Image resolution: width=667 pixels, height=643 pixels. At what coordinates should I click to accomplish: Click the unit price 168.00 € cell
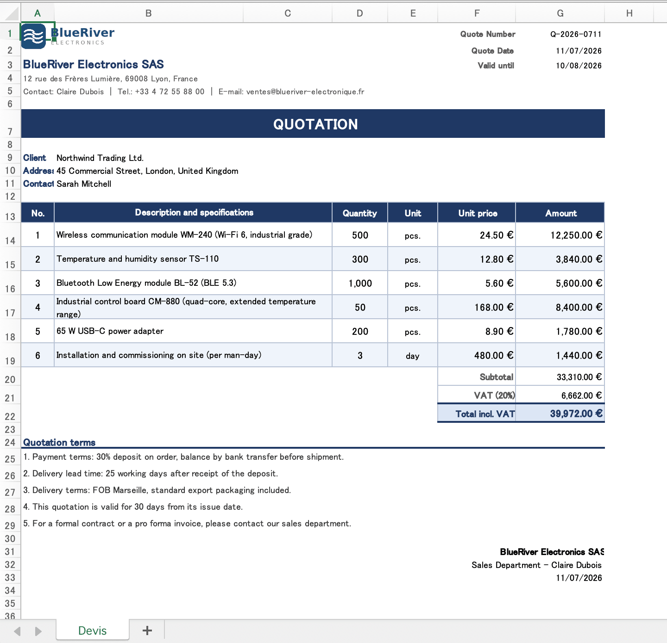point(477,307)
